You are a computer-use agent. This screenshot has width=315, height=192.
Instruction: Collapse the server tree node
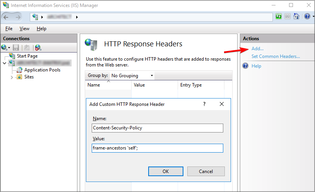4,63
